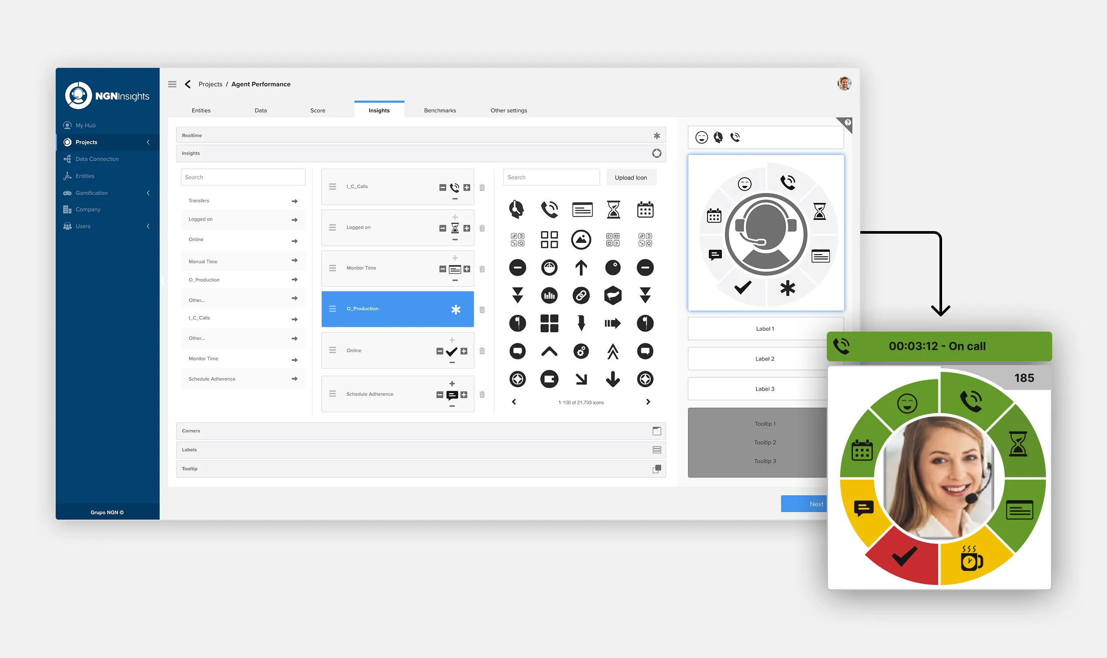Select the four-squares grid icon outline
Viewport: 1107px width, 658px height.
[549, 239]
